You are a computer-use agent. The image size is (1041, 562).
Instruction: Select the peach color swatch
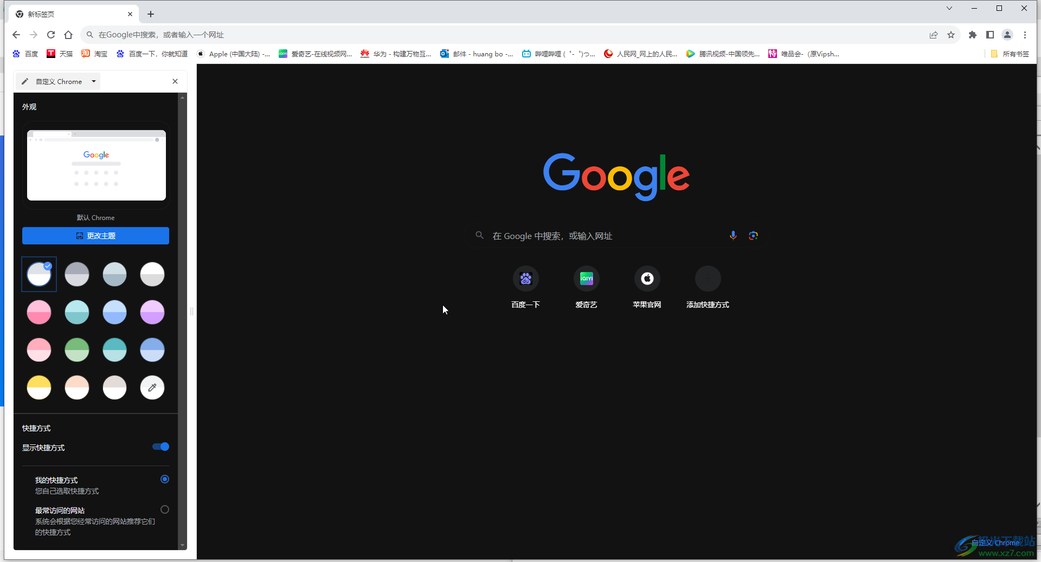tap(77, 387)
